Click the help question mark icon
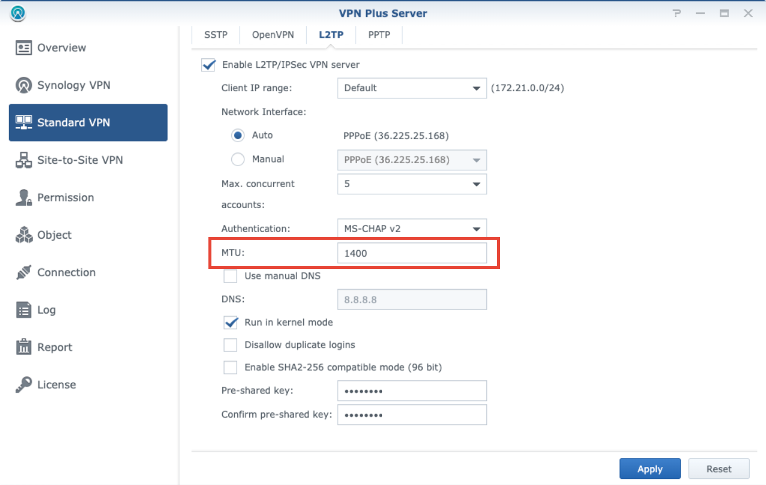The image size is (766, 485). pyautogui.click(x=677, y=13)
